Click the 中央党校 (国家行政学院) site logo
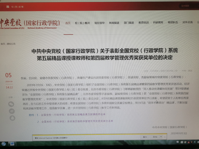The image size is (199, 149). [30, 24]
